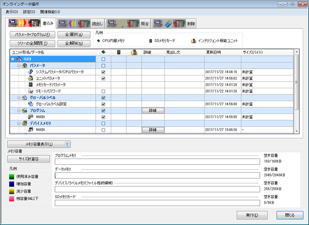This screenshot has height=225, width=309.
Task: Toggle メモリ容量表示 chevron arrow
Action: pyautogui.click(x=67, y=144)
